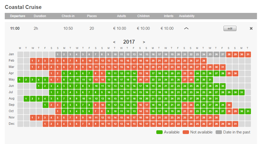Click the gray Date in the past swatch

(x=219, y=132)
